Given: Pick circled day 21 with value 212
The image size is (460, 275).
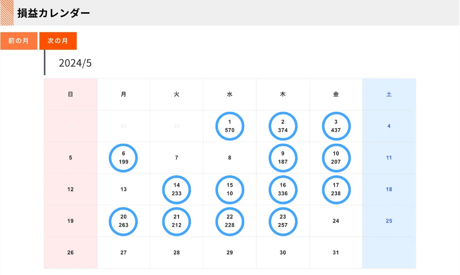Looking at the screenshot, I should pos(177,221).
